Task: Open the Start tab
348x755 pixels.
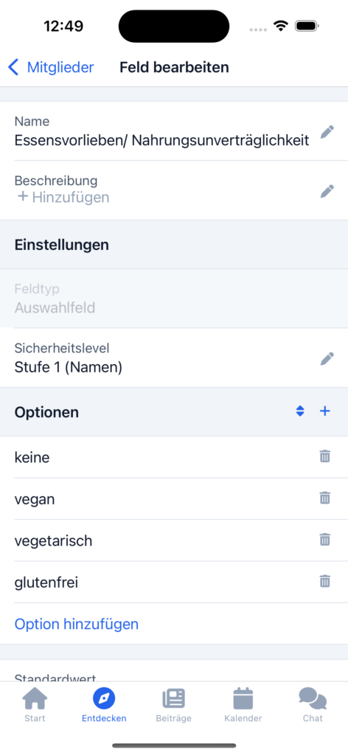Action: [35, 705]
